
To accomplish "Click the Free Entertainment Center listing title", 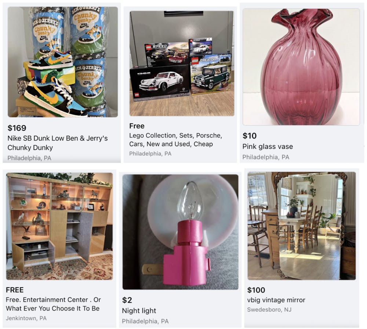I will (x=53, y=304).
